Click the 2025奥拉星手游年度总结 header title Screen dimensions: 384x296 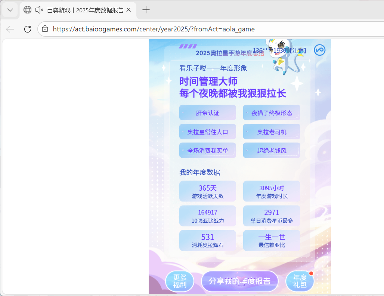tap(230, 53)
